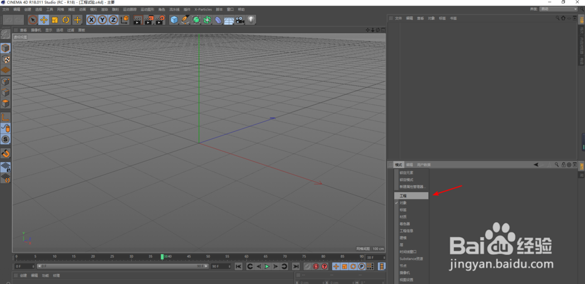This screenshot has height=284, width=585.
Task: Toggle Y axis lock
Action: click(x=102, y=20)
